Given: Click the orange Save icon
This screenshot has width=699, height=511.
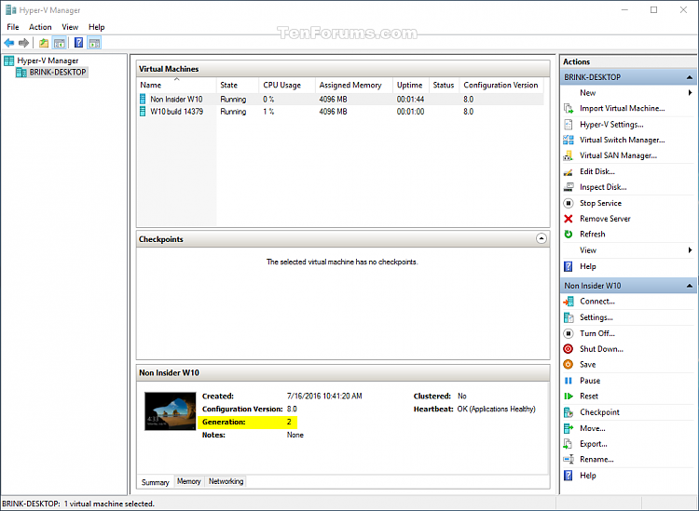Looking at the screenshot, I should point(569,365).
